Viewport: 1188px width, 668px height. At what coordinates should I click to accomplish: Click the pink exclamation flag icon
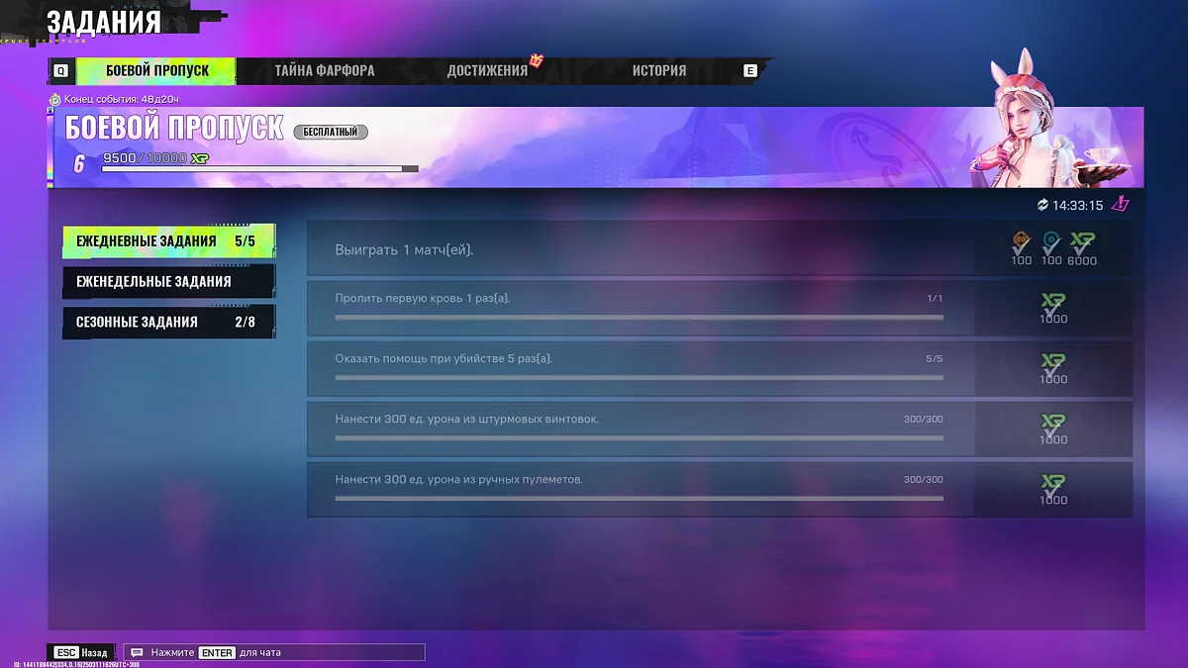[x=1120, y=205]
